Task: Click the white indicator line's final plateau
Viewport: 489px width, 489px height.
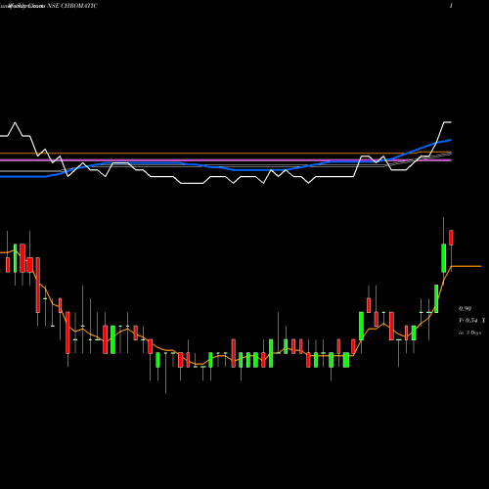Action: coord(448,122)
